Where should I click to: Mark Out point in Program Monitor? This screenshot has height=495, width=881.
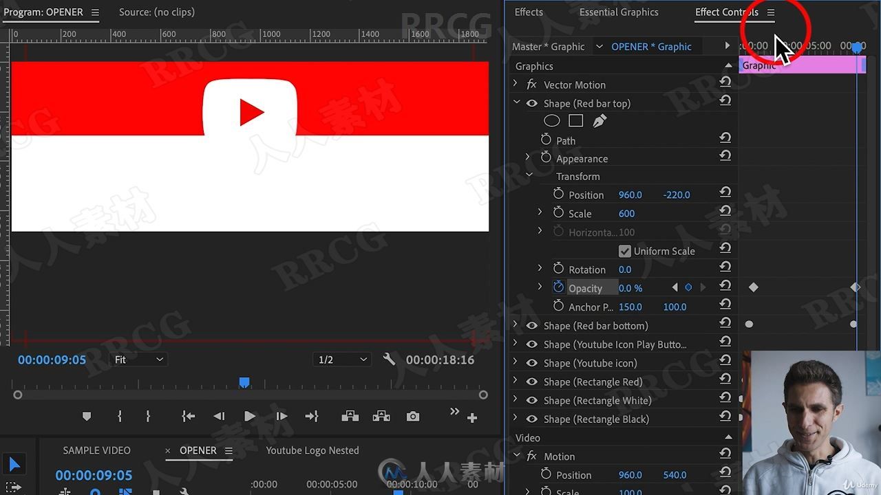pos(147,417)
